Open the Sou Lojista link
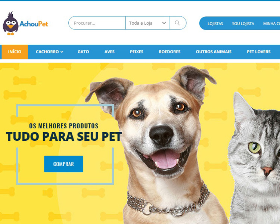 243,24
